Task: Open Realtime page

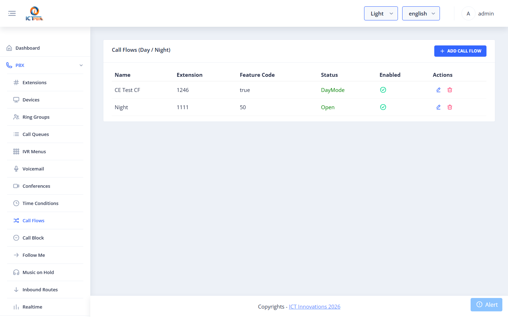Action: click(32, 307)
